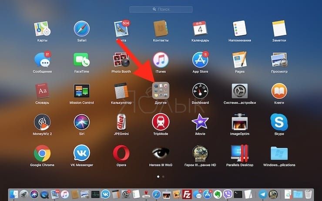Open the Карты app in Launchpad

pos(42,29)
